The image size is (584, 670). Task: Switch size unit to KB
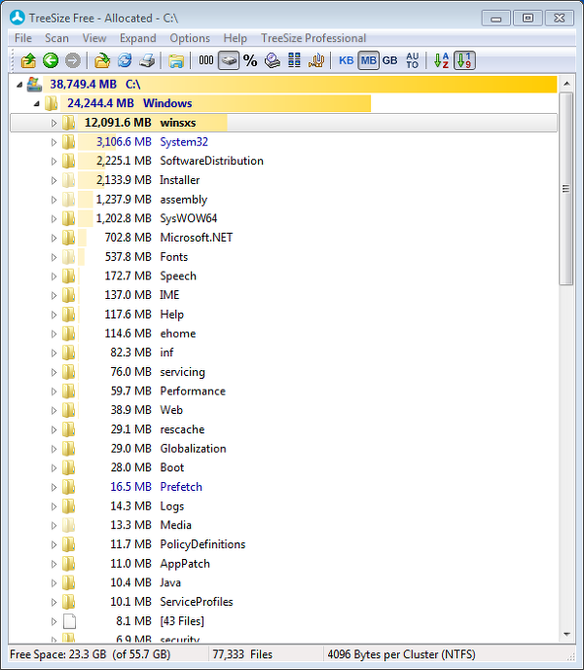pyautogui.click(x=347, y=60)
